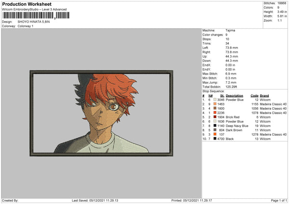Click the 'Colorway 1' value
Viewport: 289px width, 204px height.
[x=26, y=26]
